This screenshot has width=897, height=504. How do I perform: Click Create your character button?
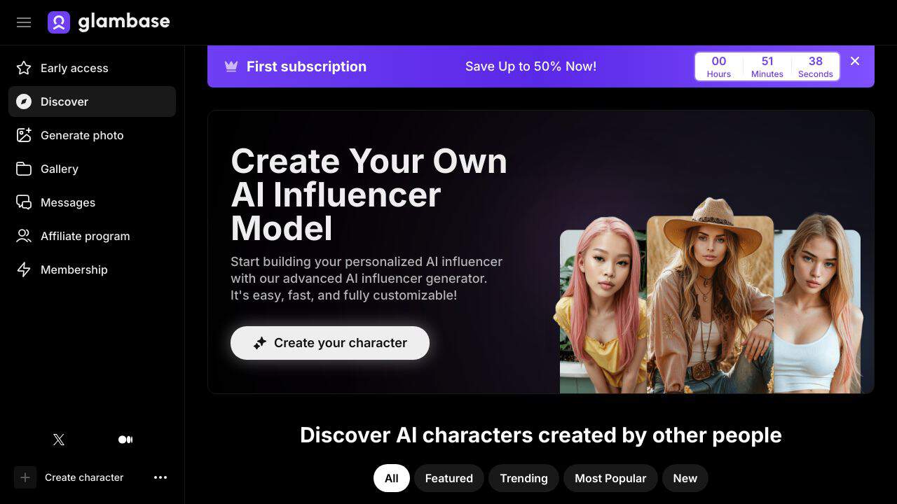click(330, 343)
